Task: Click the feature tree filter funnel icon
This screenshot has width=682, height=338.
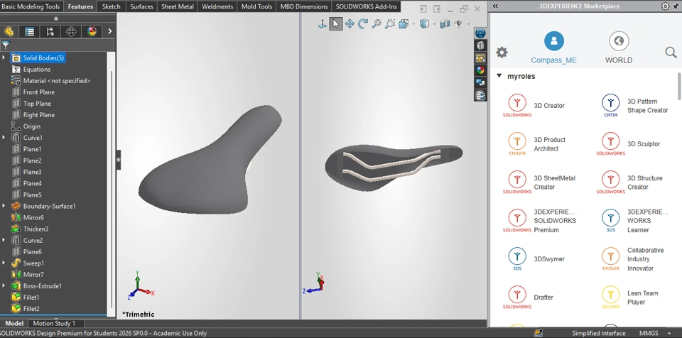Action: (6, 45)
